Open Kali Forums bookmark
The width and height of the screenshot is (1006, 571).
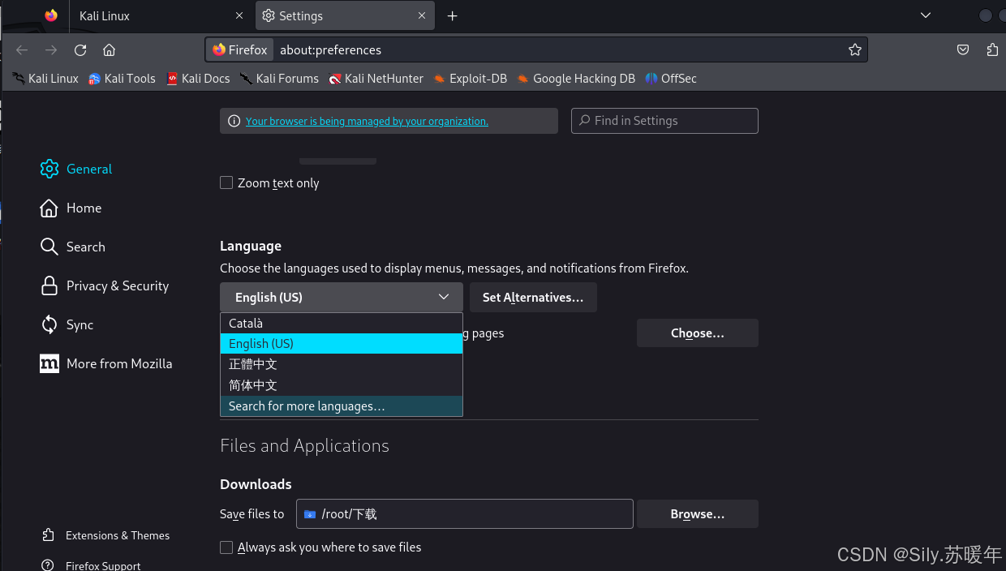(279, 79)
